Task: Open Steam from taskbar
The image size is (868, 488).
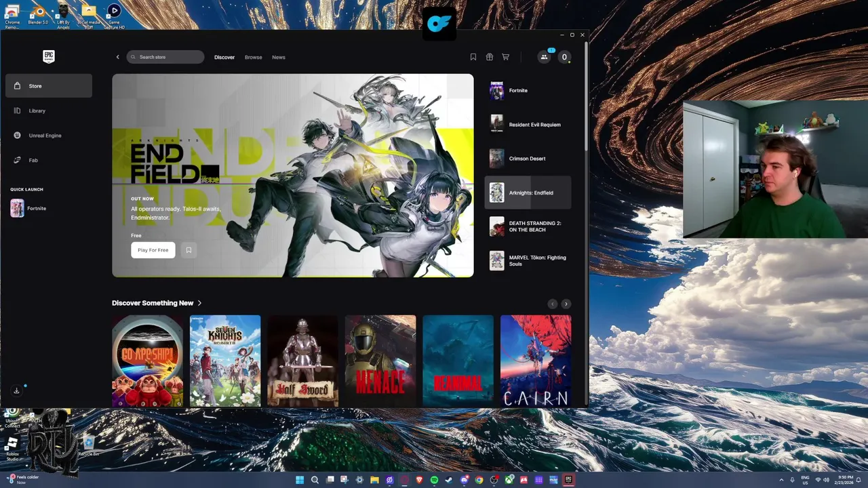Action: coord(449,480)
